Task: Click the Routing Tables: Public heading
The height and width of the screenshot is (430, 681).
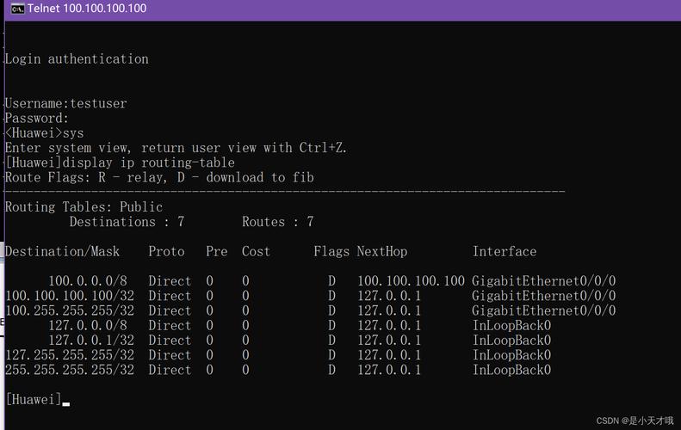Action: tap(84, 207)
